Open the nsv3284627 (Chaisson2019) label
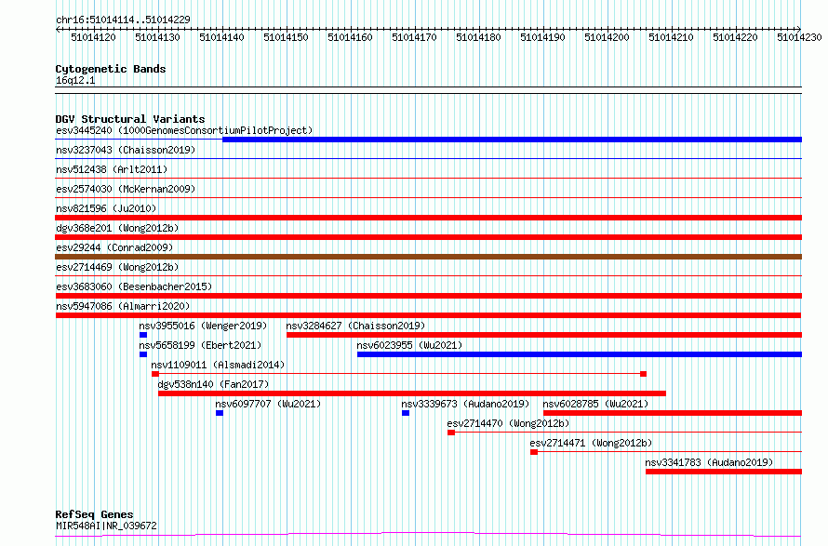 [x=356, y=326]
